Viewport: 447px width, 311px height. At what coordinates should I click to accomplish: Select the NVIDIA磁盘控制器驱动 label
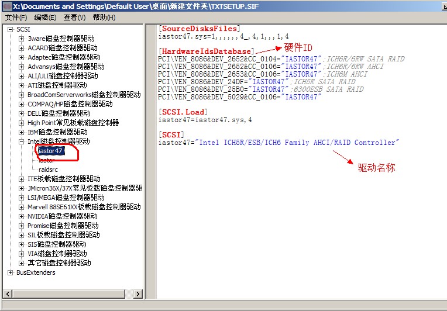(62, 216)
